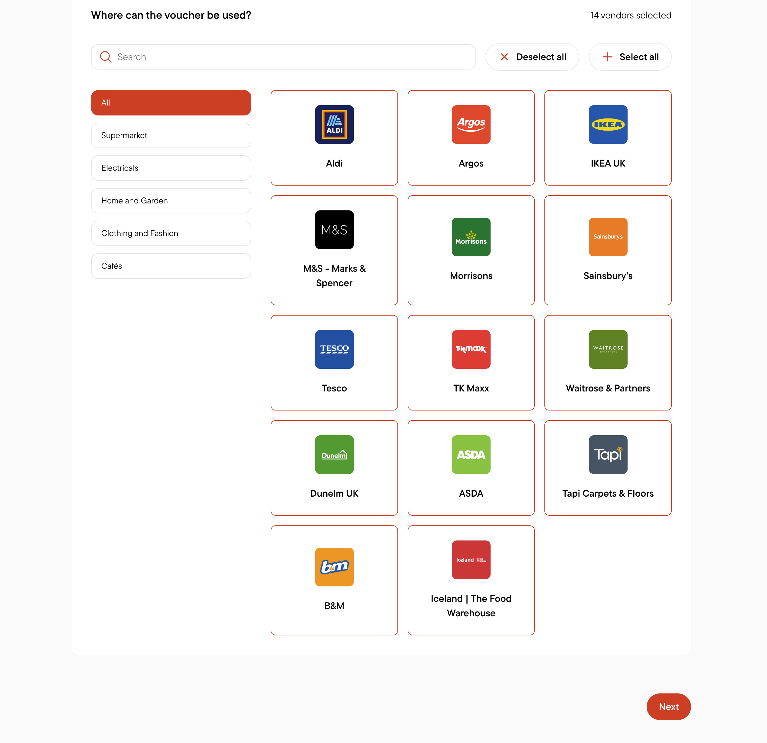The width and height of the screenshot is (767, 743).
Task: Click the B&M vendor label
Action: (334, 606)
